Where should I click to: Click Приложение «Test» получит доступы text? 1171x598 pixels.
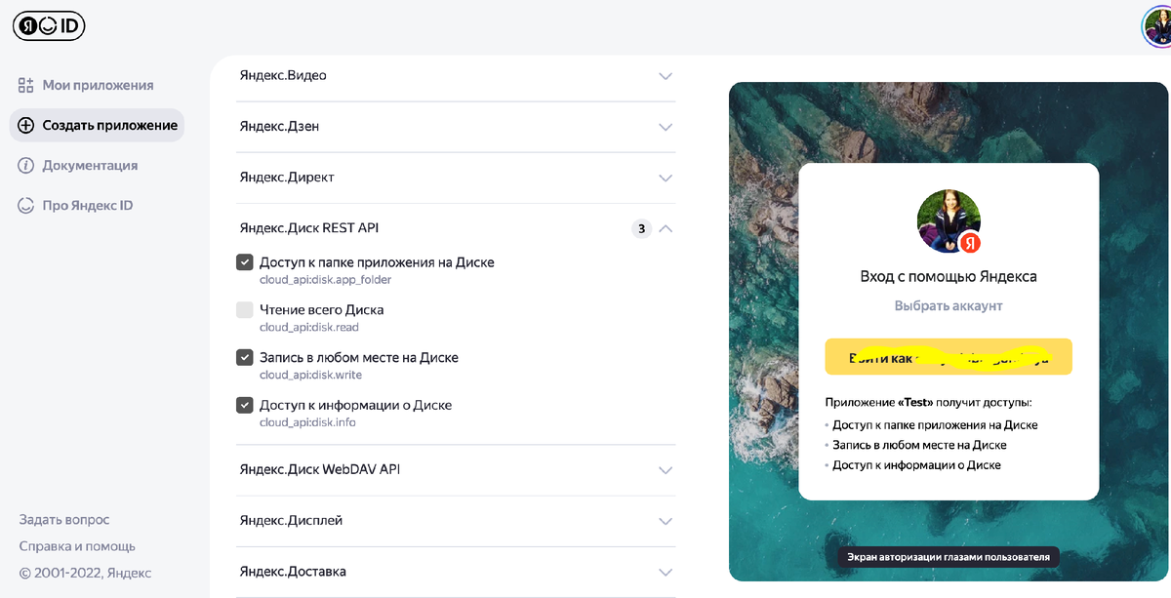pyautogui.click(x=928, y=402)
